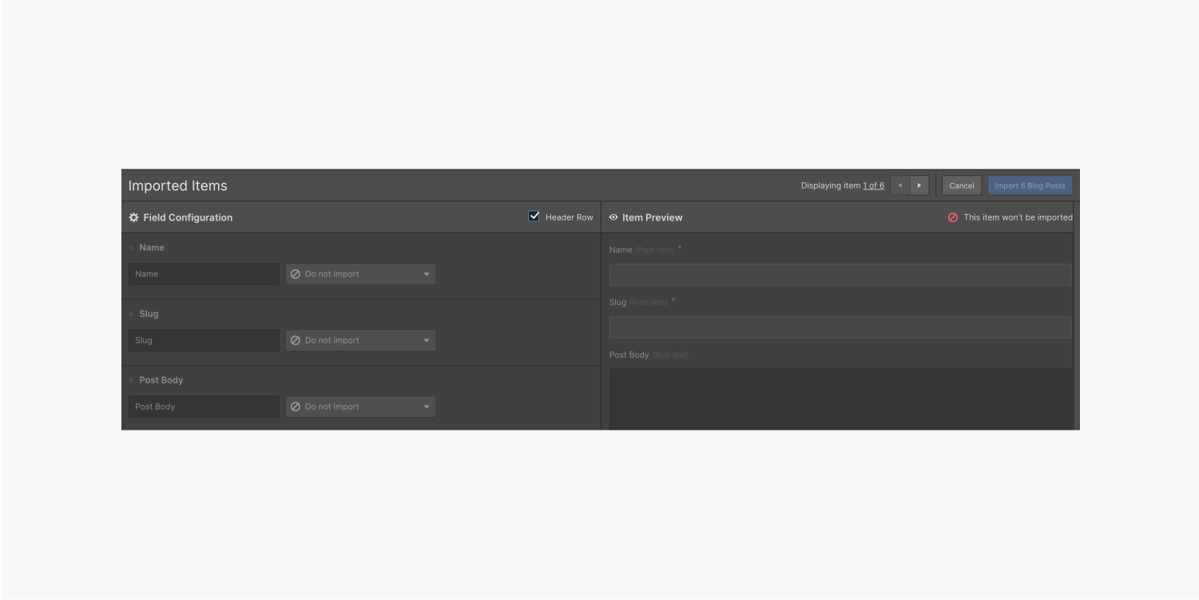The width and height of the screenshot is (1199, 600).
Task: Click the Name field in the Item Preview
Action: tap(840, 273)
